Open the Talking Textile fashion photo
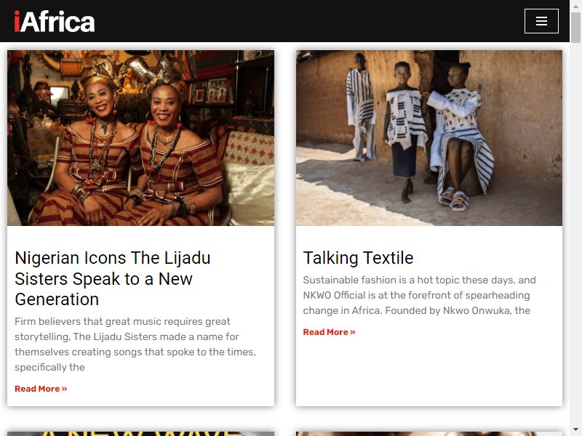The width and height of the screenshot is (582, 436). [x=429, y=138]
